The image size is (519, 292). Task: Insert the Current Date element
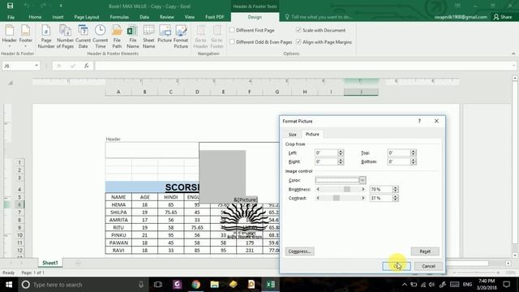83,36
